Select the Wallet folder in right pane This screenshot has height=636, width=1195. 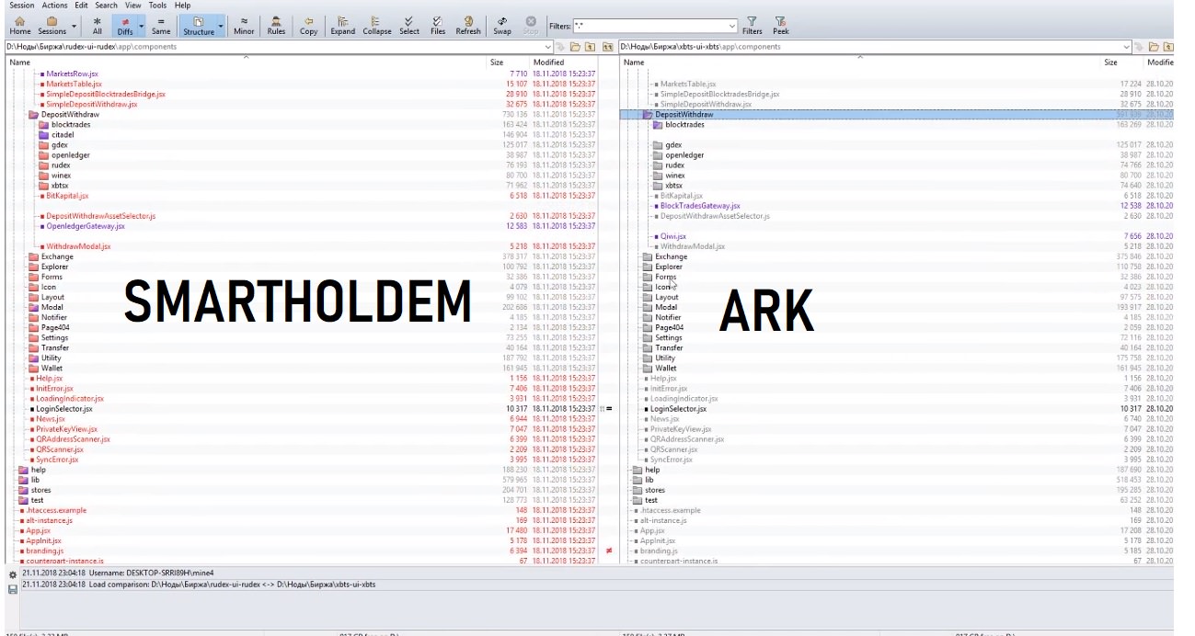(x=665, y=368)
